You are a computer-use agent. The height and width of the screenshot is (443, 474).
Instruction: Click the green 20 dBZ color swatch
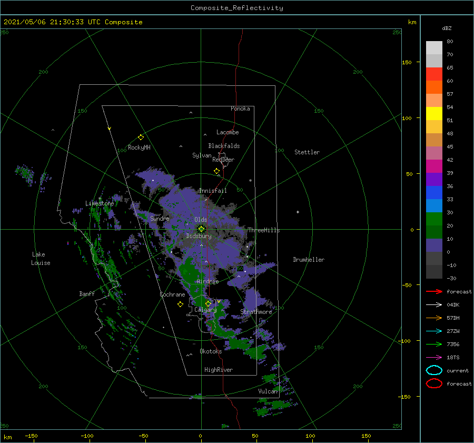point(434,219)
